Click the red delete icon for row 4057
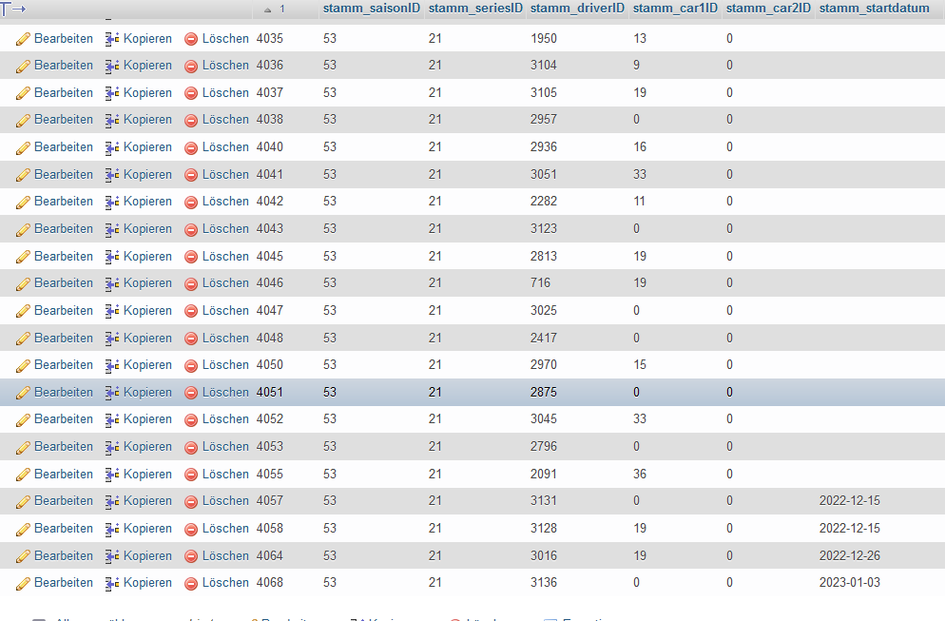The width and height of the screenshot is (945, 621). click(191, 501)
